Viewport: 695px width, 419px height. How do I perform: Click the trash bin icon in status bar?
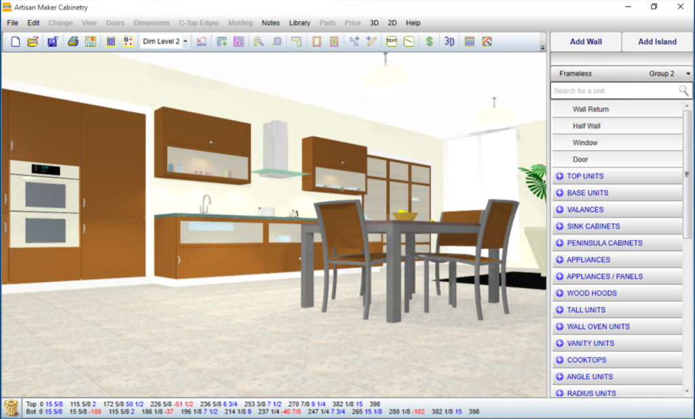[x=11, y=407]
